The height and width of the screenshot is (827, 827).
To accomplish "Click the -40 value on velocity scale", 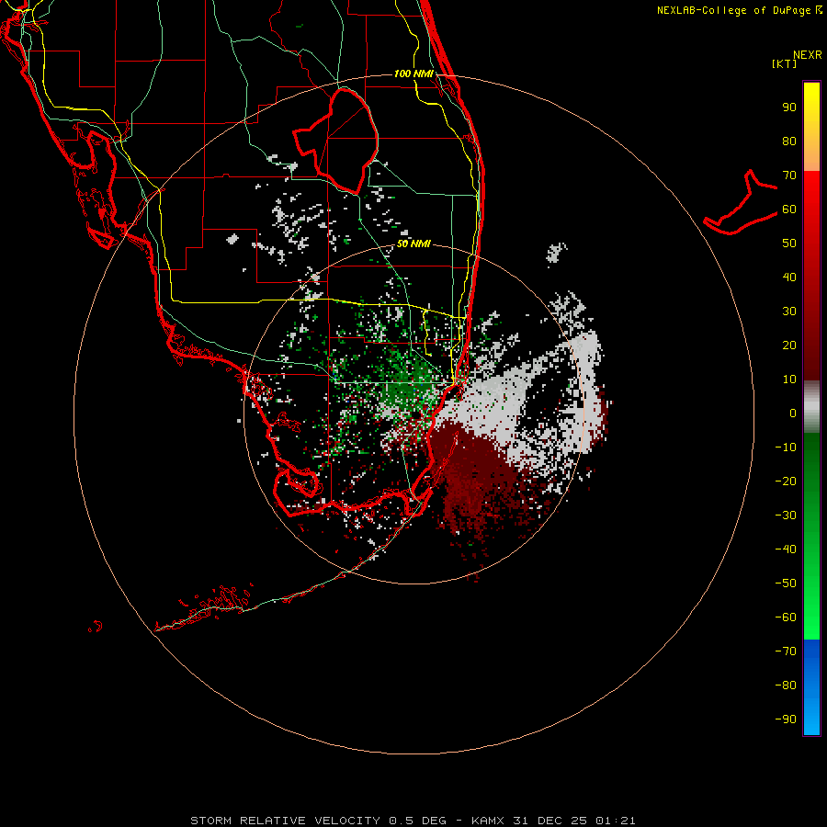I will click(x=786, y=549).
